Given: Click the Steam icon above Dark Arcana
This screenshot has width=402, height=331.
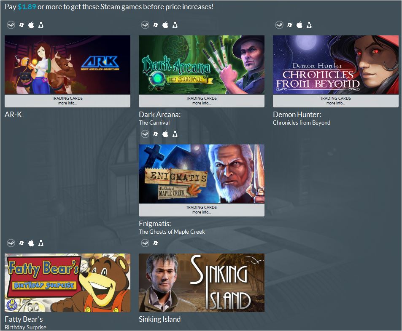Looking at the screenshot, I should pyautogui.click(x=145, y=25).
